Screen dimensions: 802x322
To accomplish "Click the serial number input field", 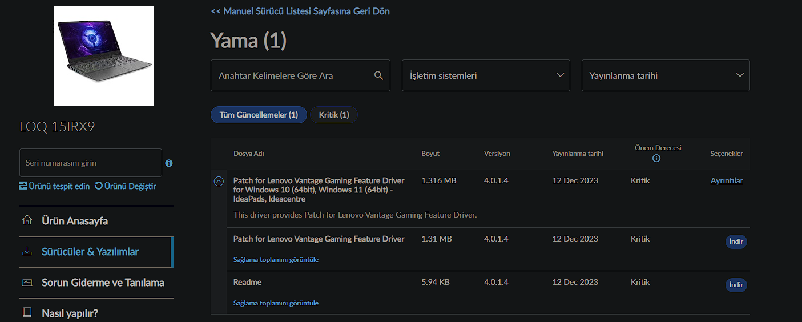I will pyautogui.click(x=91, y=163).
